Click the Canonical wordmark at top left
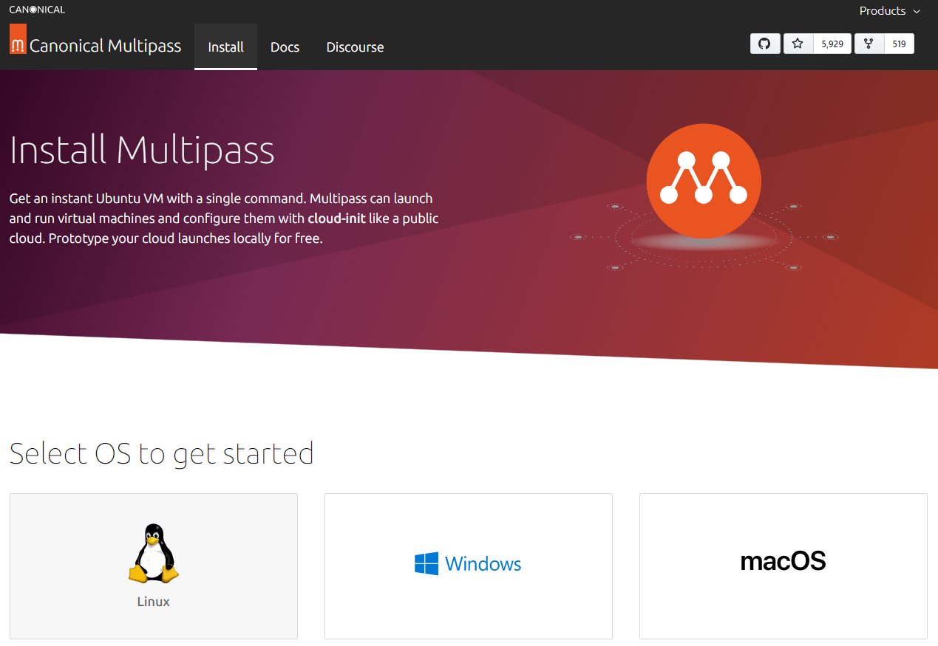The height and width of the screenshot is (646, 938). click(37, 10)
